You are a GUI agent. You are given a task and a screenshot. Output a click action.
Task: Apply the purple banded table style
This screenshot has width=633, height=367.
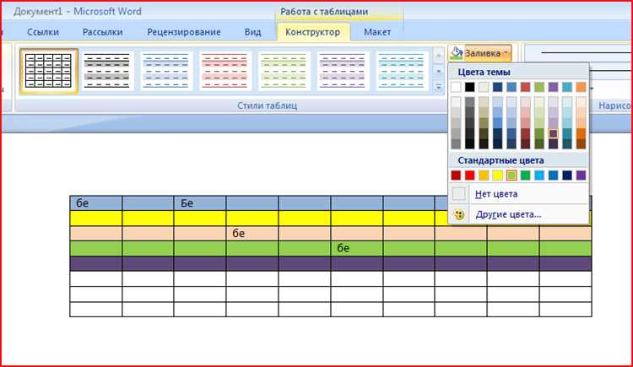(343, 71)
